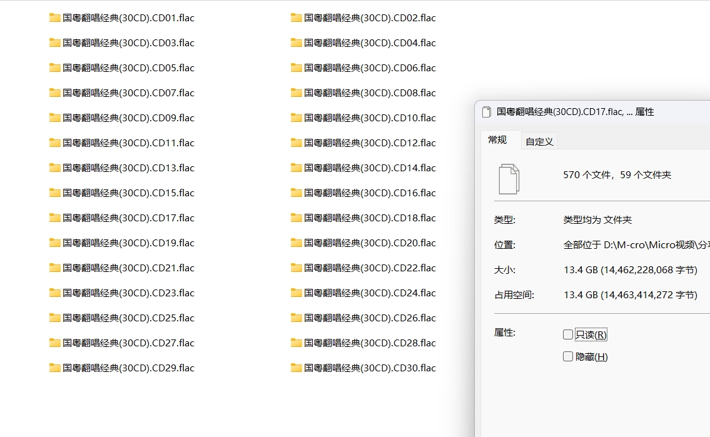Viewport: 710px width, 437px height.
Task: Click the folder icon of CD16.flac
Action: (x=296, y=193)
